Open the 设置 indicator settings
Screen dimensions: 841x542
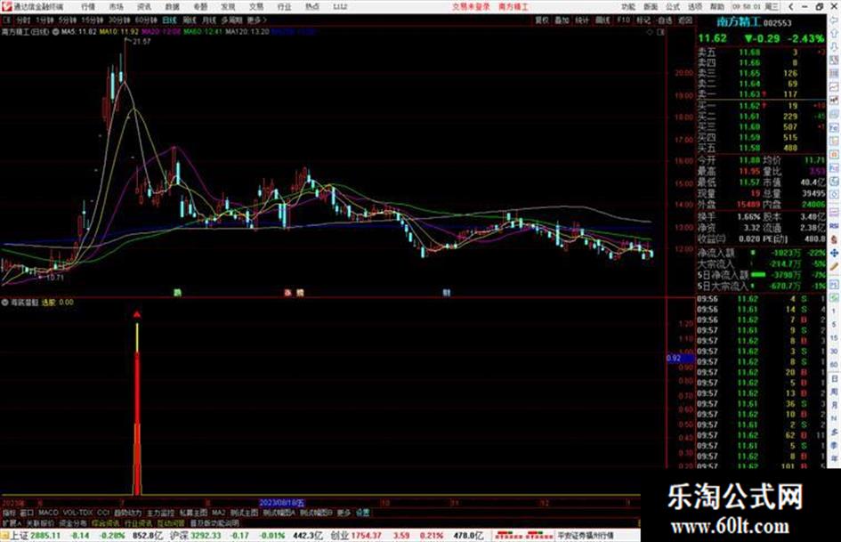(362, 513)
